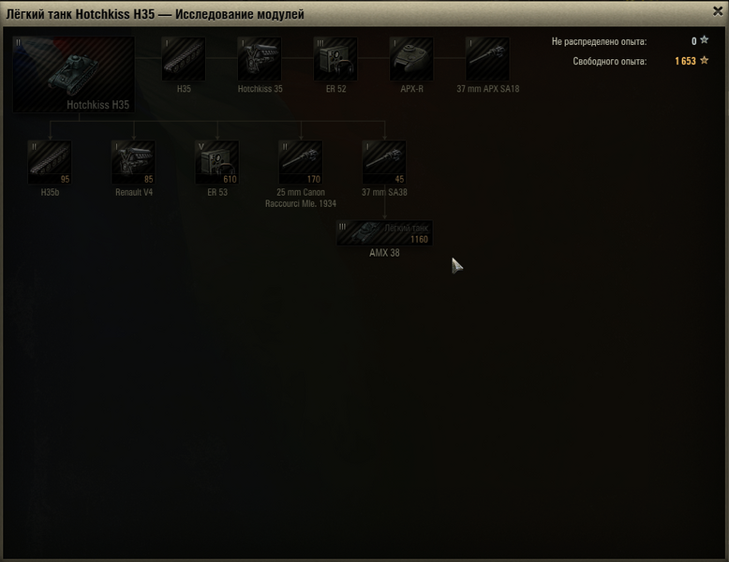Research the H35b suspension for 95 XP
The image size is (729, 562).
50,162
